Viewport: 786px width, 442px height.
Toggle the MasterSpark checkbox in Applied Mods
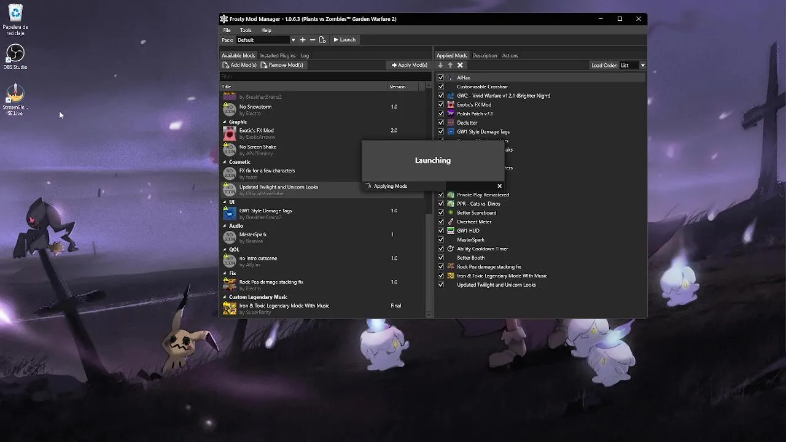tap(441, 239)
